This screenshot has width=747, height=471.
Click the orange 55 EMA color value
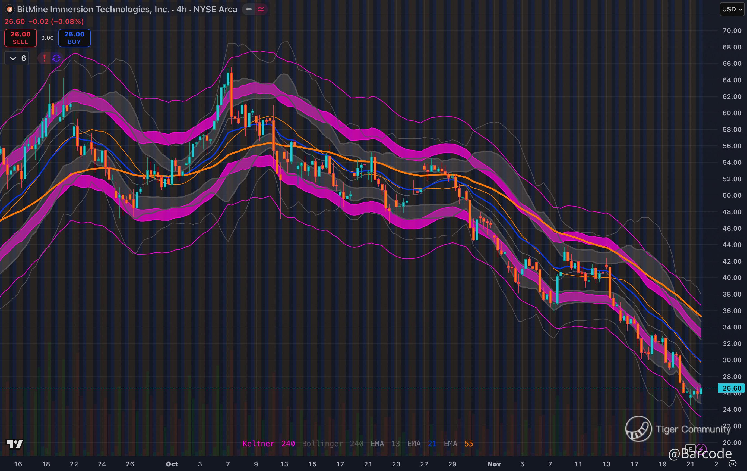pyautogui.click(x=469, y=444)
